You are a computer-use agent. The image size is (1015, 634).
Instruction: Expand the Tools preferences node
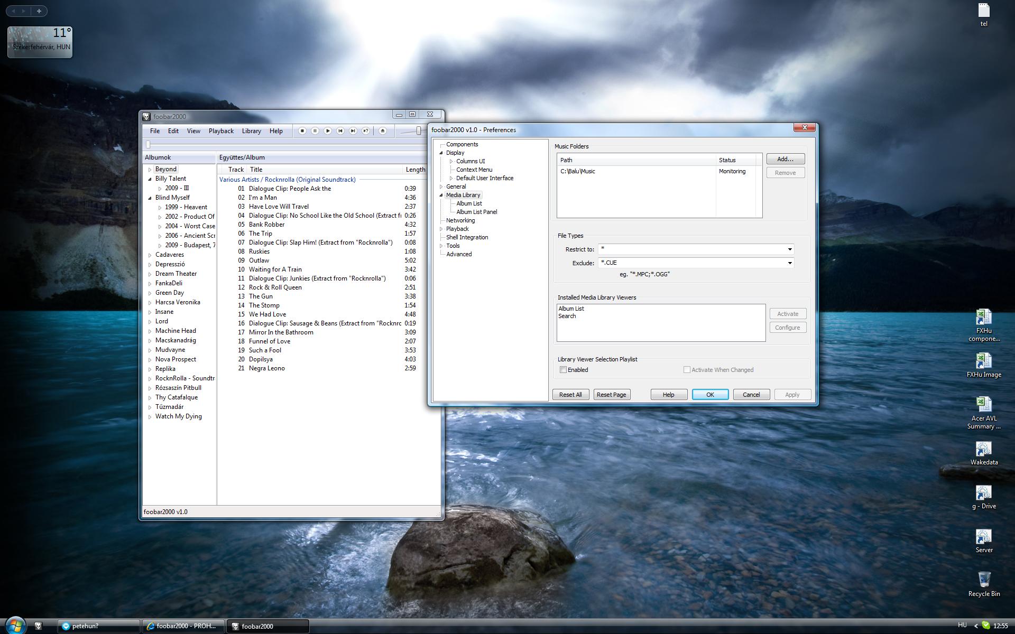(x=441, y=246)
